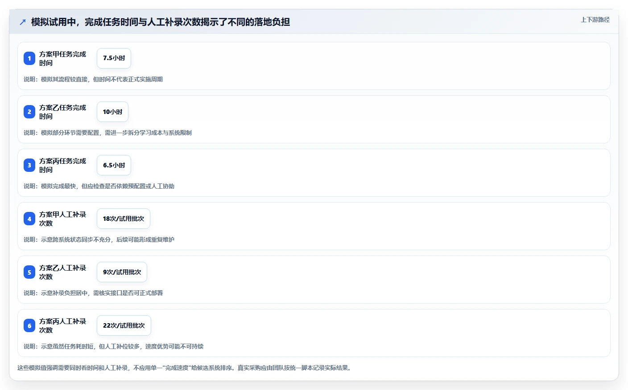Click the 10小时 value chip

(x=112, y=112)
